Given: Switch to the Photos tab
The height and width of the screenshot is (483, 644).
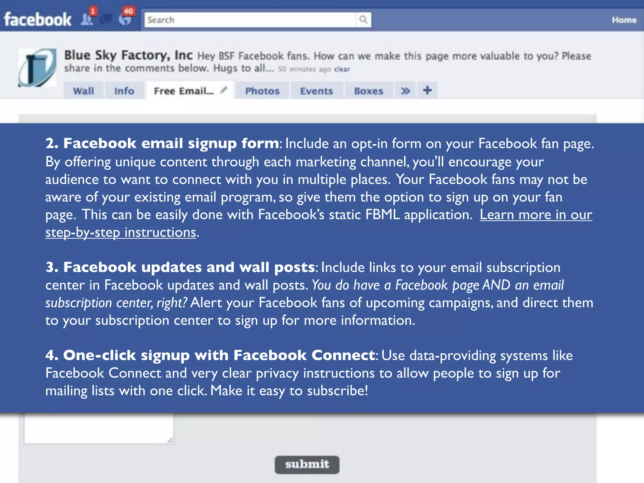Looking at the screenshot, I should 262,91.
